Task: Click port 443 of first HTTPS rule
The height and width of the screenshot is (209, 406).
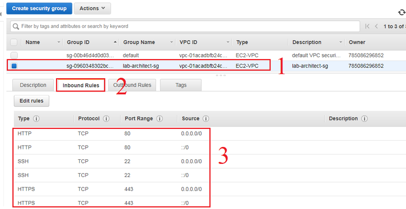Action: pos(128,189)
